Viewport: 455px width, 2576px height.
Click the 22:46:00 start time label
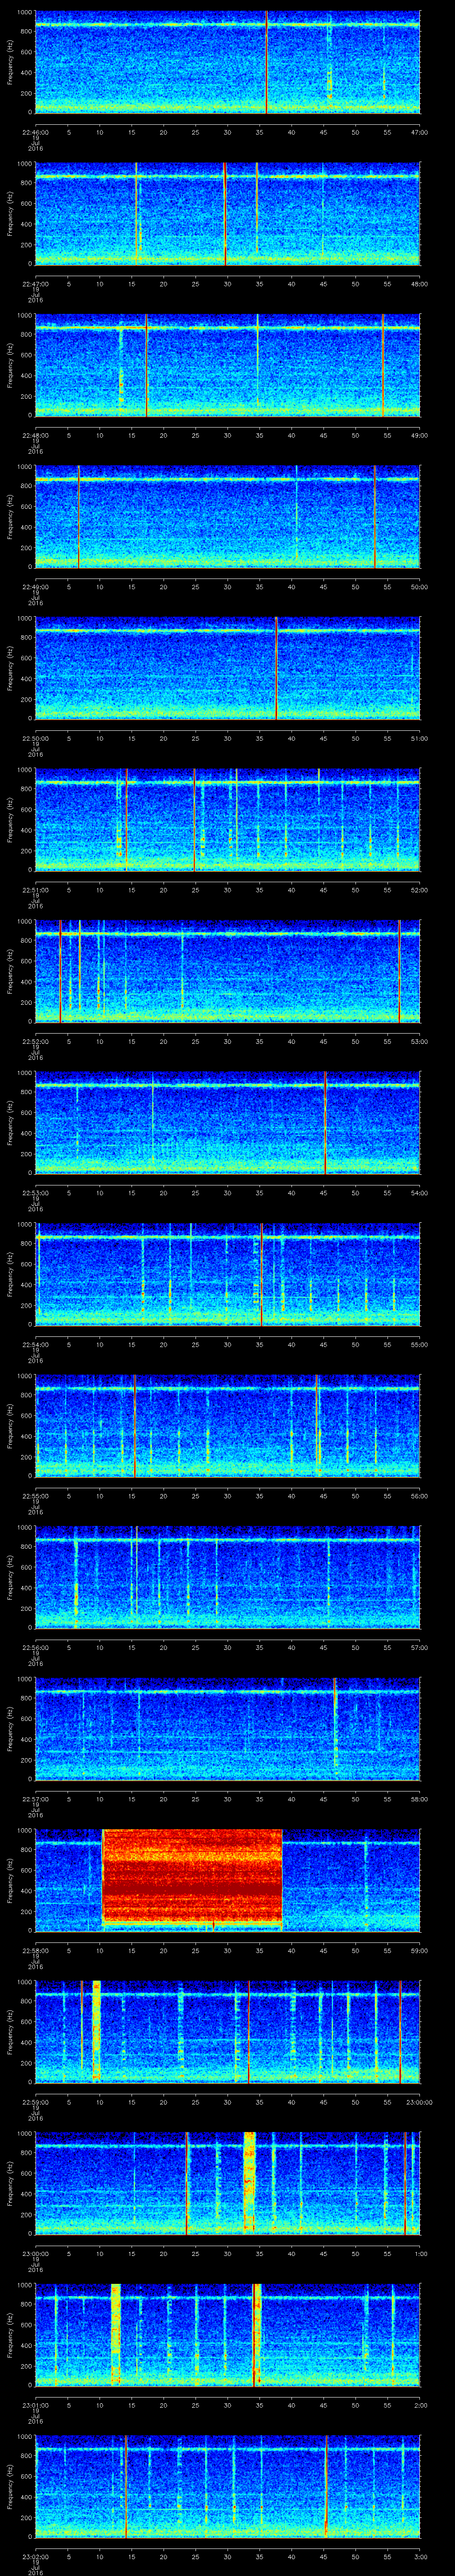[36, 132]
